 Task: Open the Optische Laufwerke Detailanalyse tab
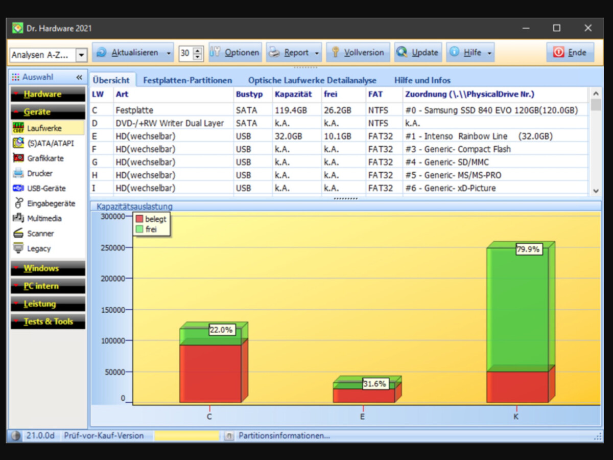[312, 80]
